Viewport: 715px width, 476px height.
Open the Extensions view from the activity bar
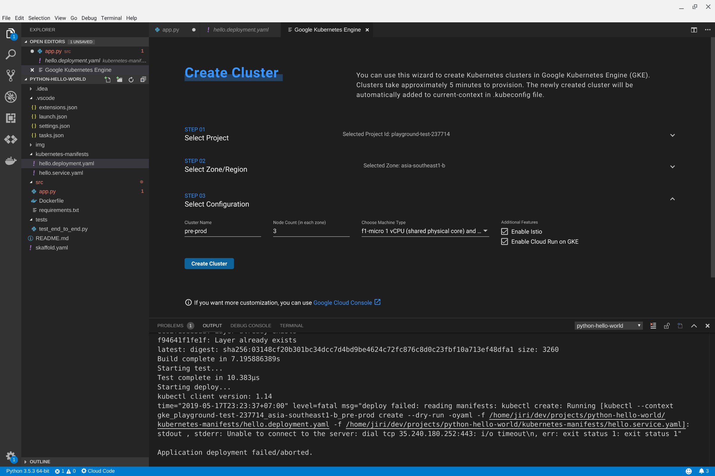(x=11, y=118)
